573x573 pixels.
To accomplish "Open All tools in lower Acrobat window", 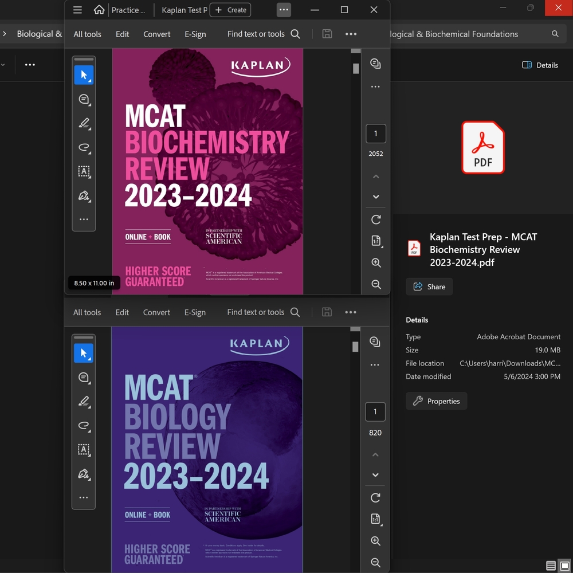I will click(x=87, y=312).
